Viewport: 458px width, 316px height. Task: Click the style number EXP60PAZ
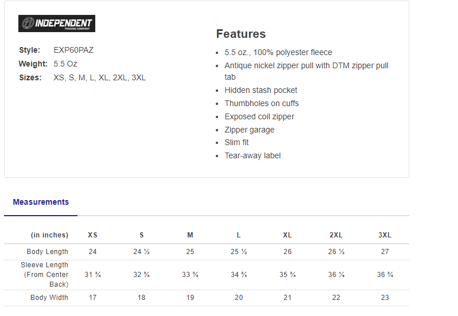click(73, 50)
